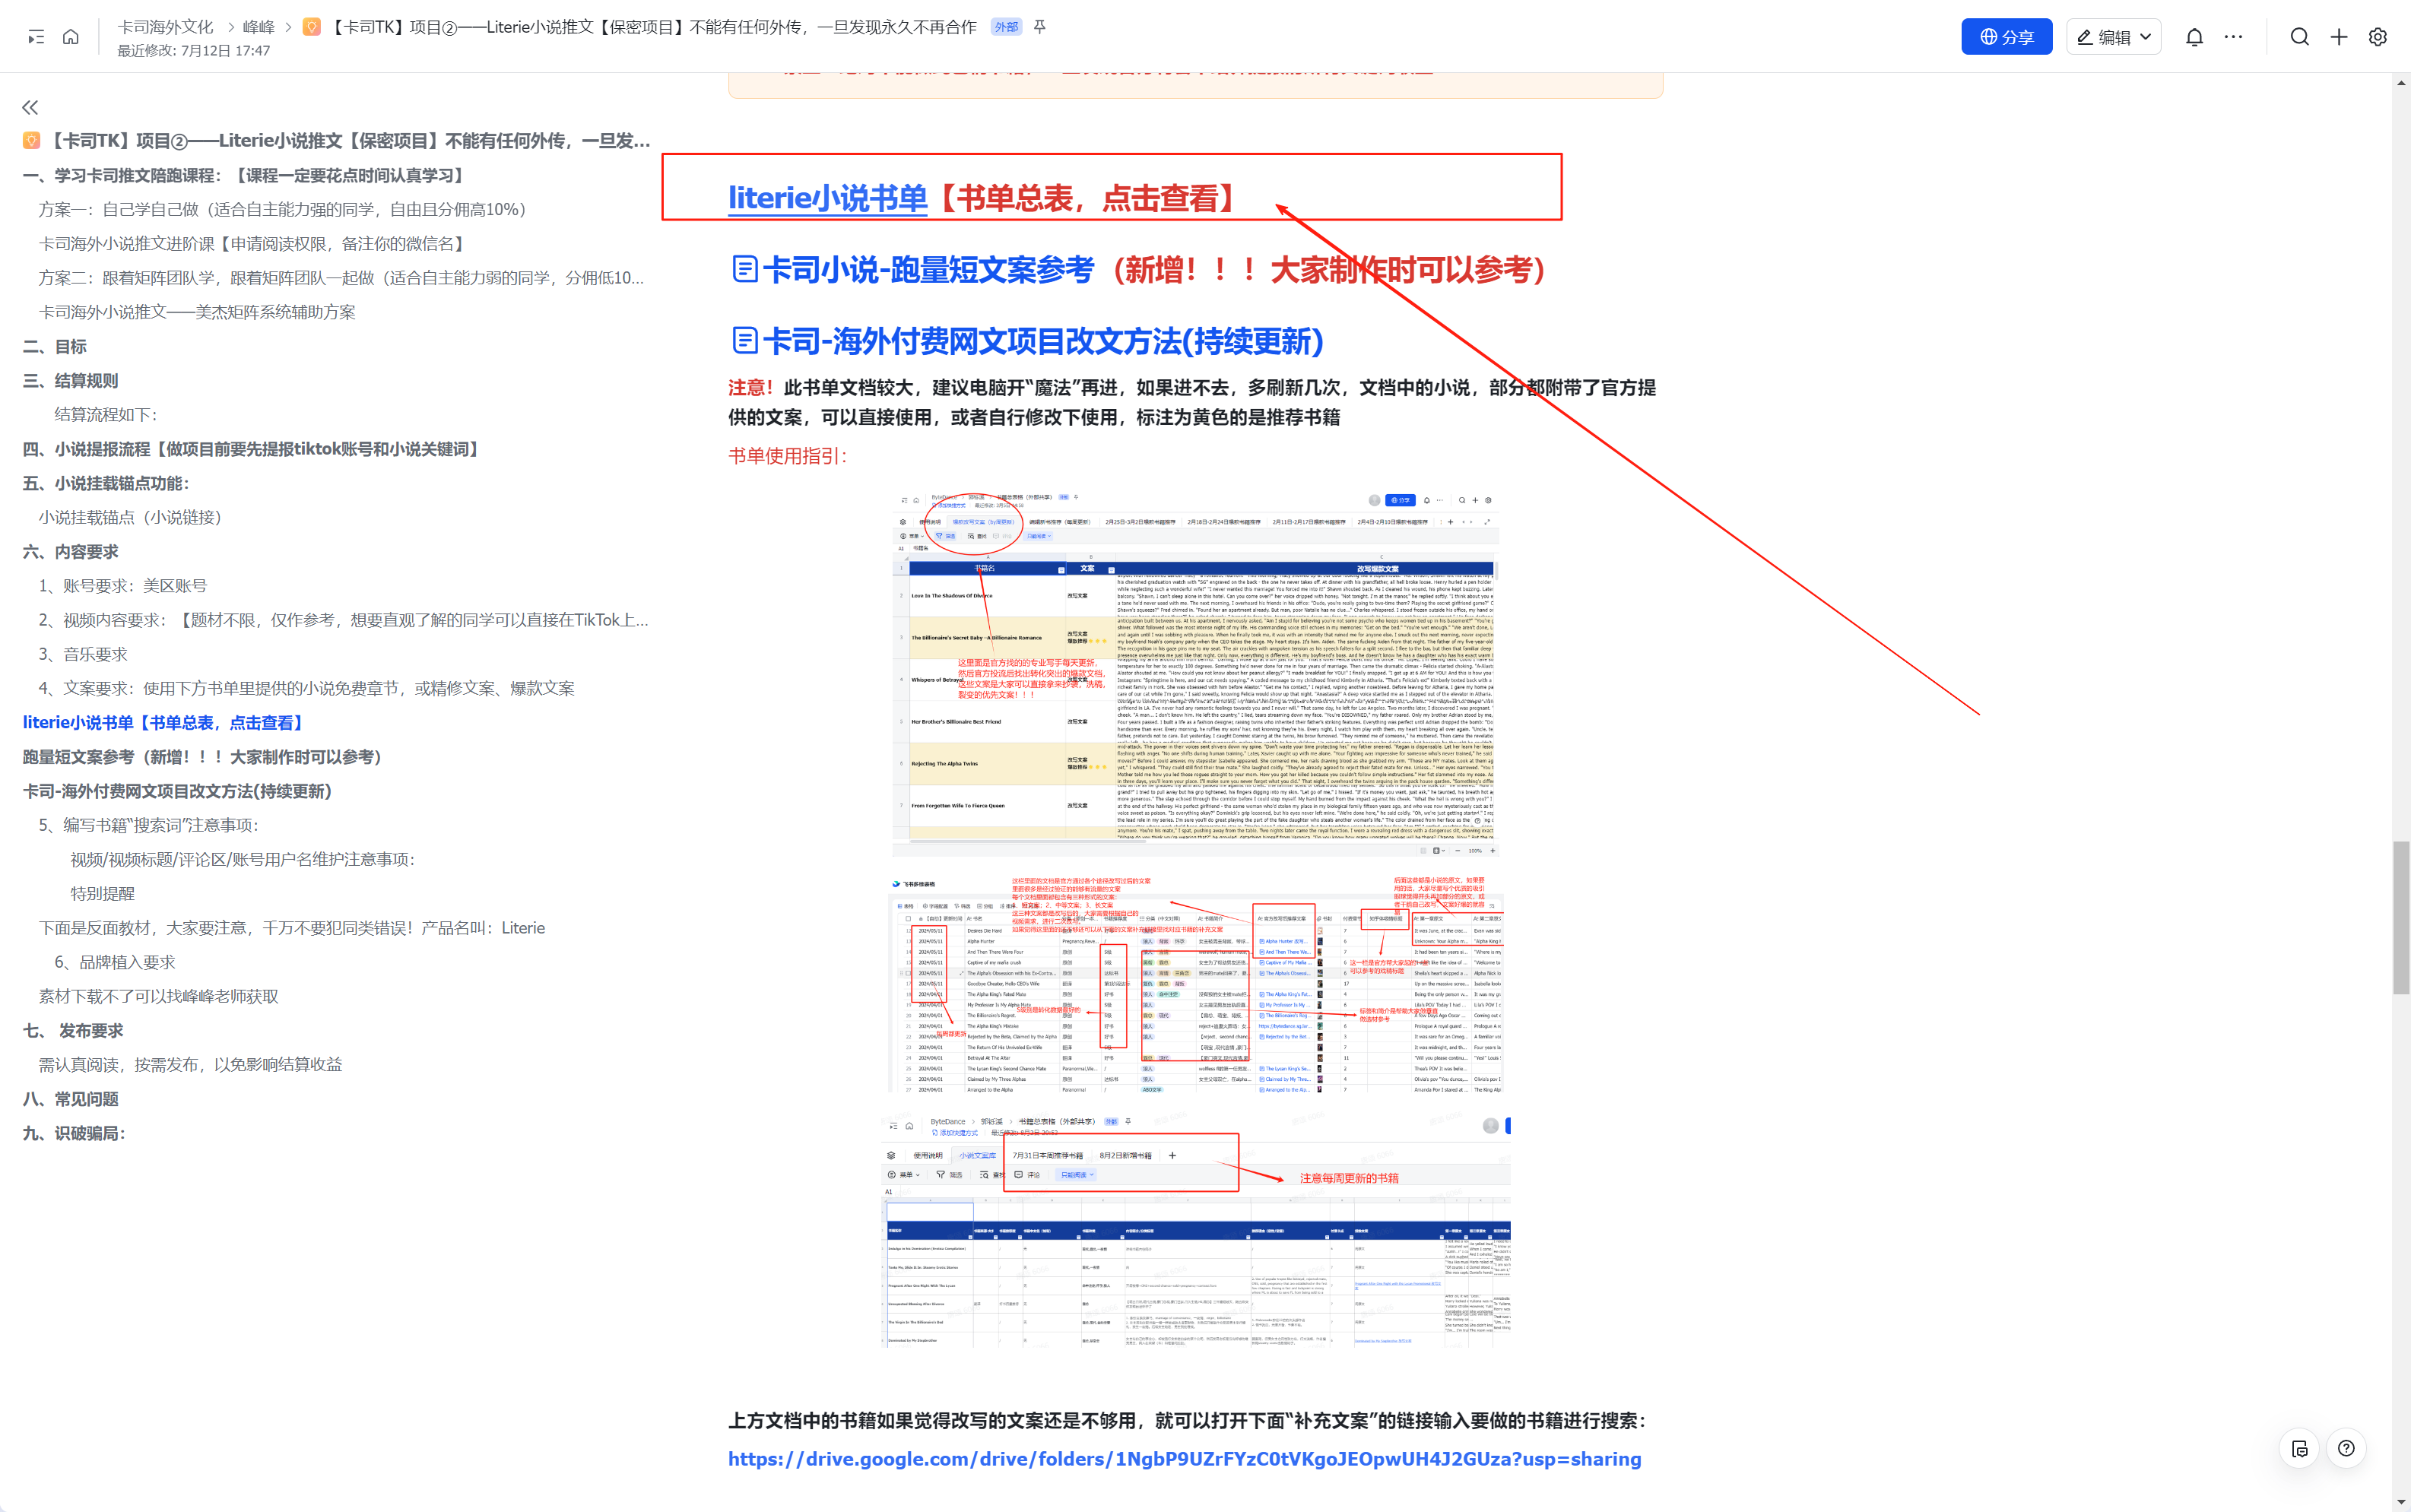Select highlighted outline item literie小说书单
Image resolution: width=2411 pixels, height=1512 pixels.
(165, 722)
